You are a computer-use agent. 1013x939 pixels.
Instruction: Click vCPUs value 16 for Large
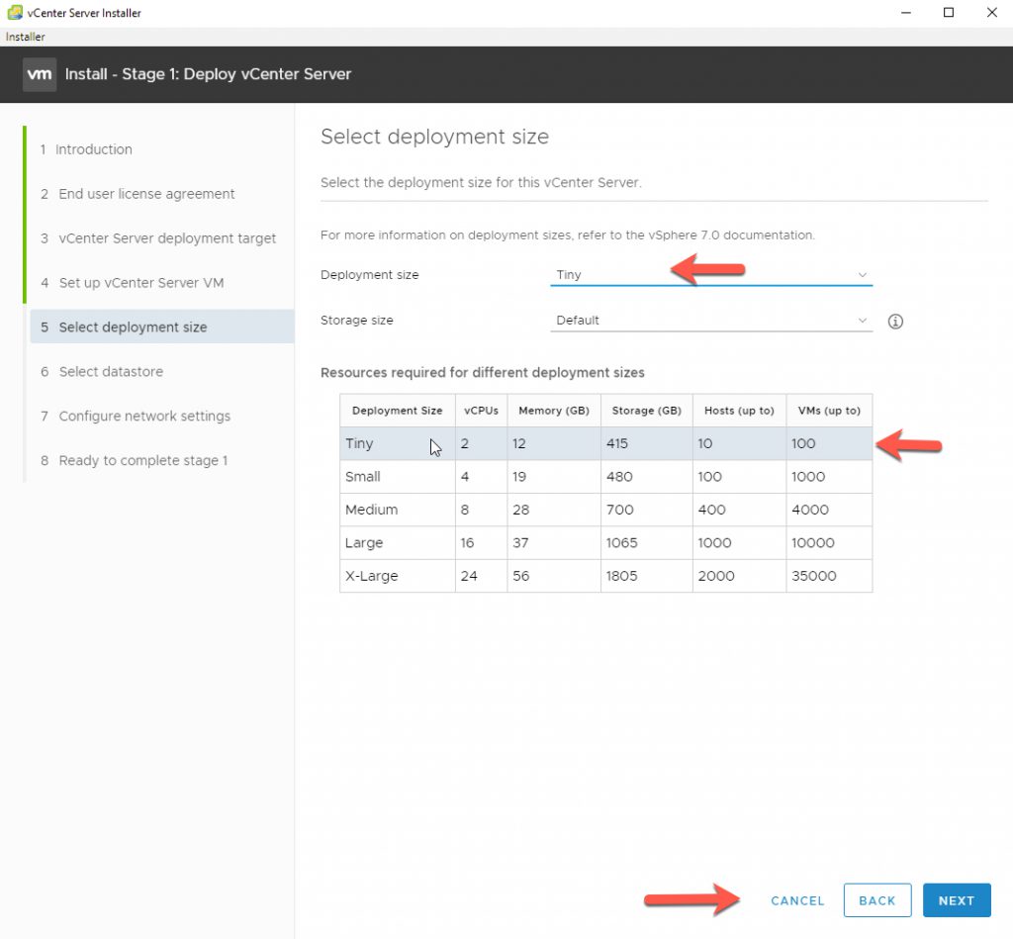point(467,543)
